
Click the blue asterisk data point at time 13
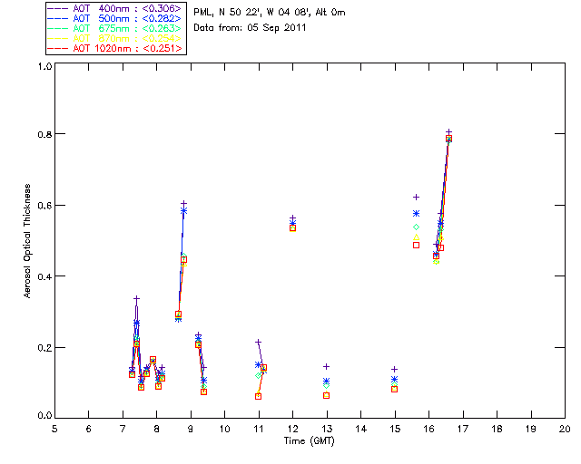(327, 381)
